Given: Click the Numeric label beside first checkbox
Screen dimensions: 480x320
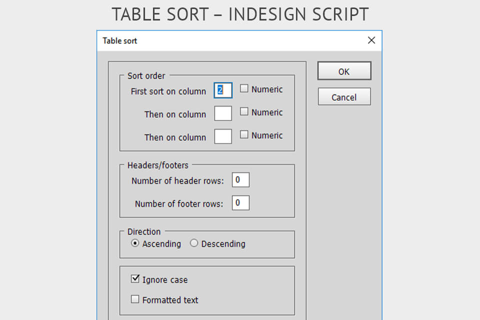Looking at the screenshot, I should coord(268,88).
